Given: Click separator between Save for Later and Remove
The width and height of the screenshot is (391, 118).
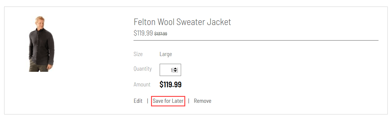Looking at the screenshot, I should coord(189,101).
